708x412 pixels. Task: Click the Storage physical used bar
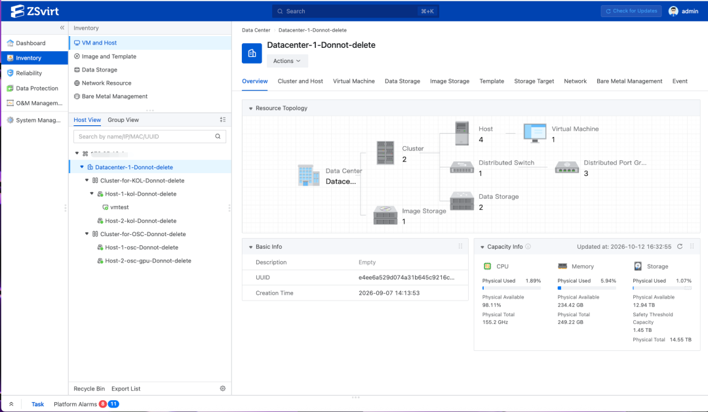662,288
